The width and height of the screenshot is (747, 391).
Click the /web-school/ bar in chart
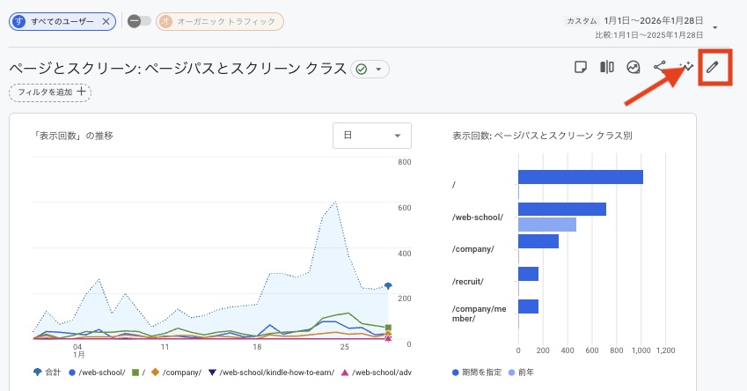(561, 209)
